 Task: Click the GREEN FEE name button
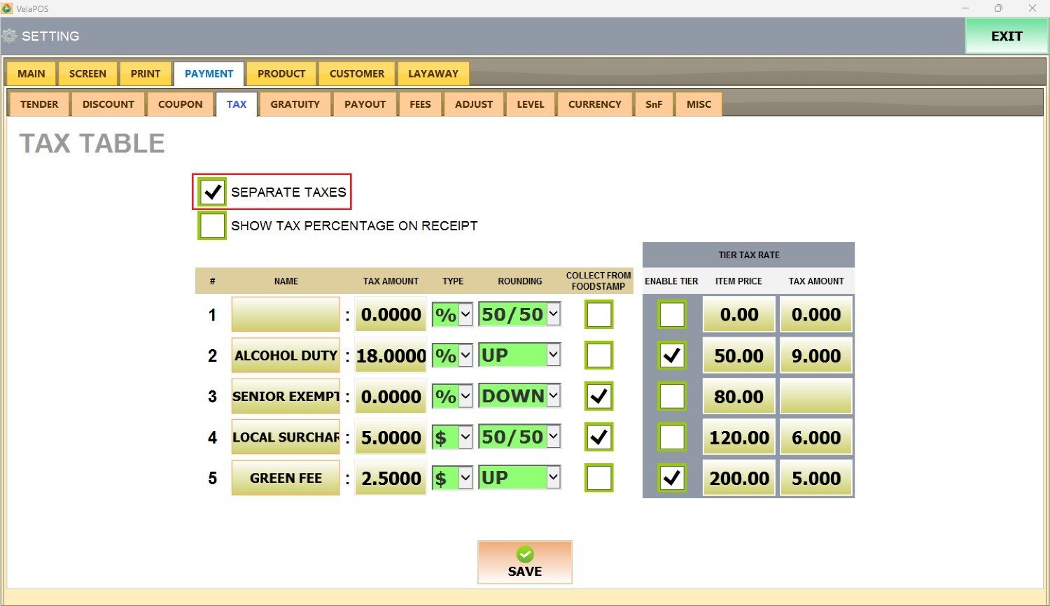pos(286,478)
